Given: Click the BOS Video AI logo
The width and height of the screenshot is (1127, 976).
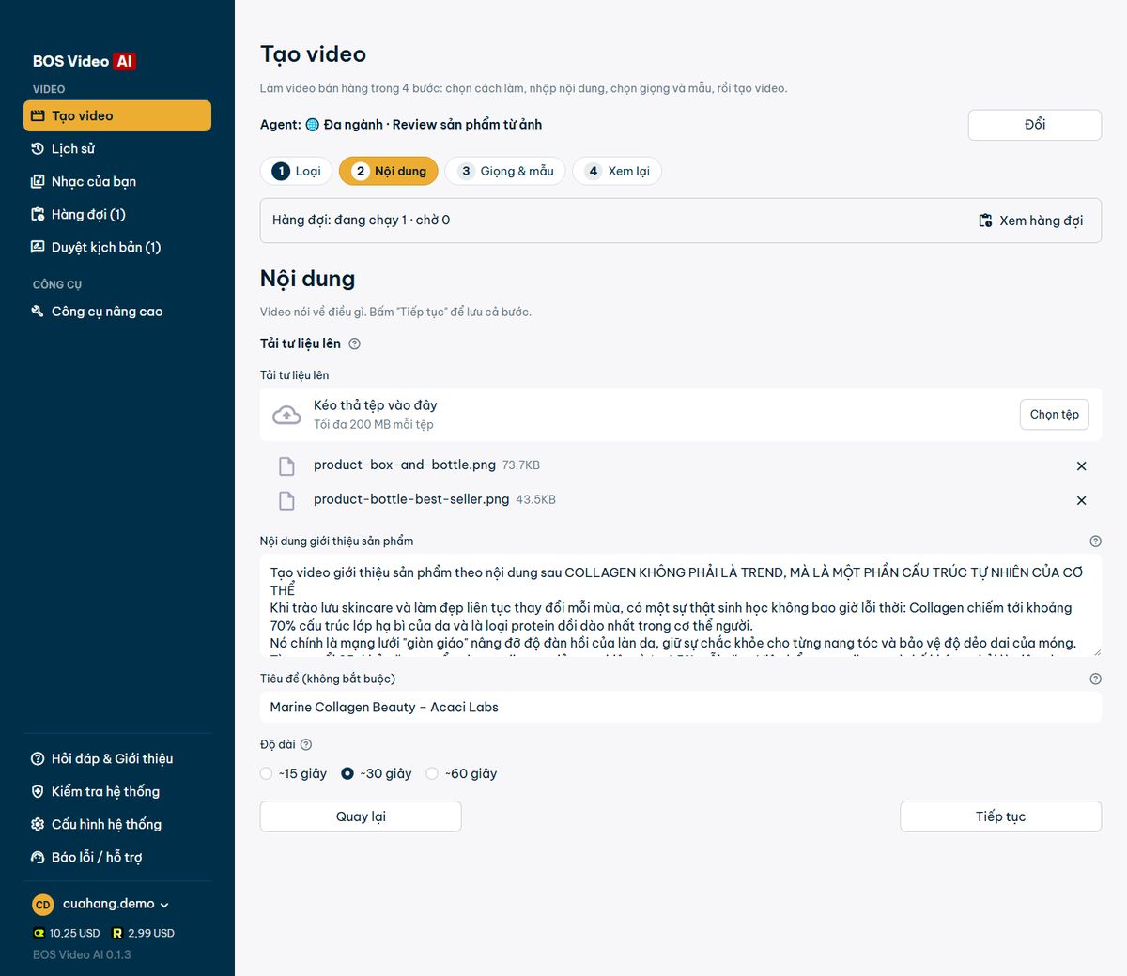Looking at the screenshot, I should pyautogui.click(x=85, y=61).
